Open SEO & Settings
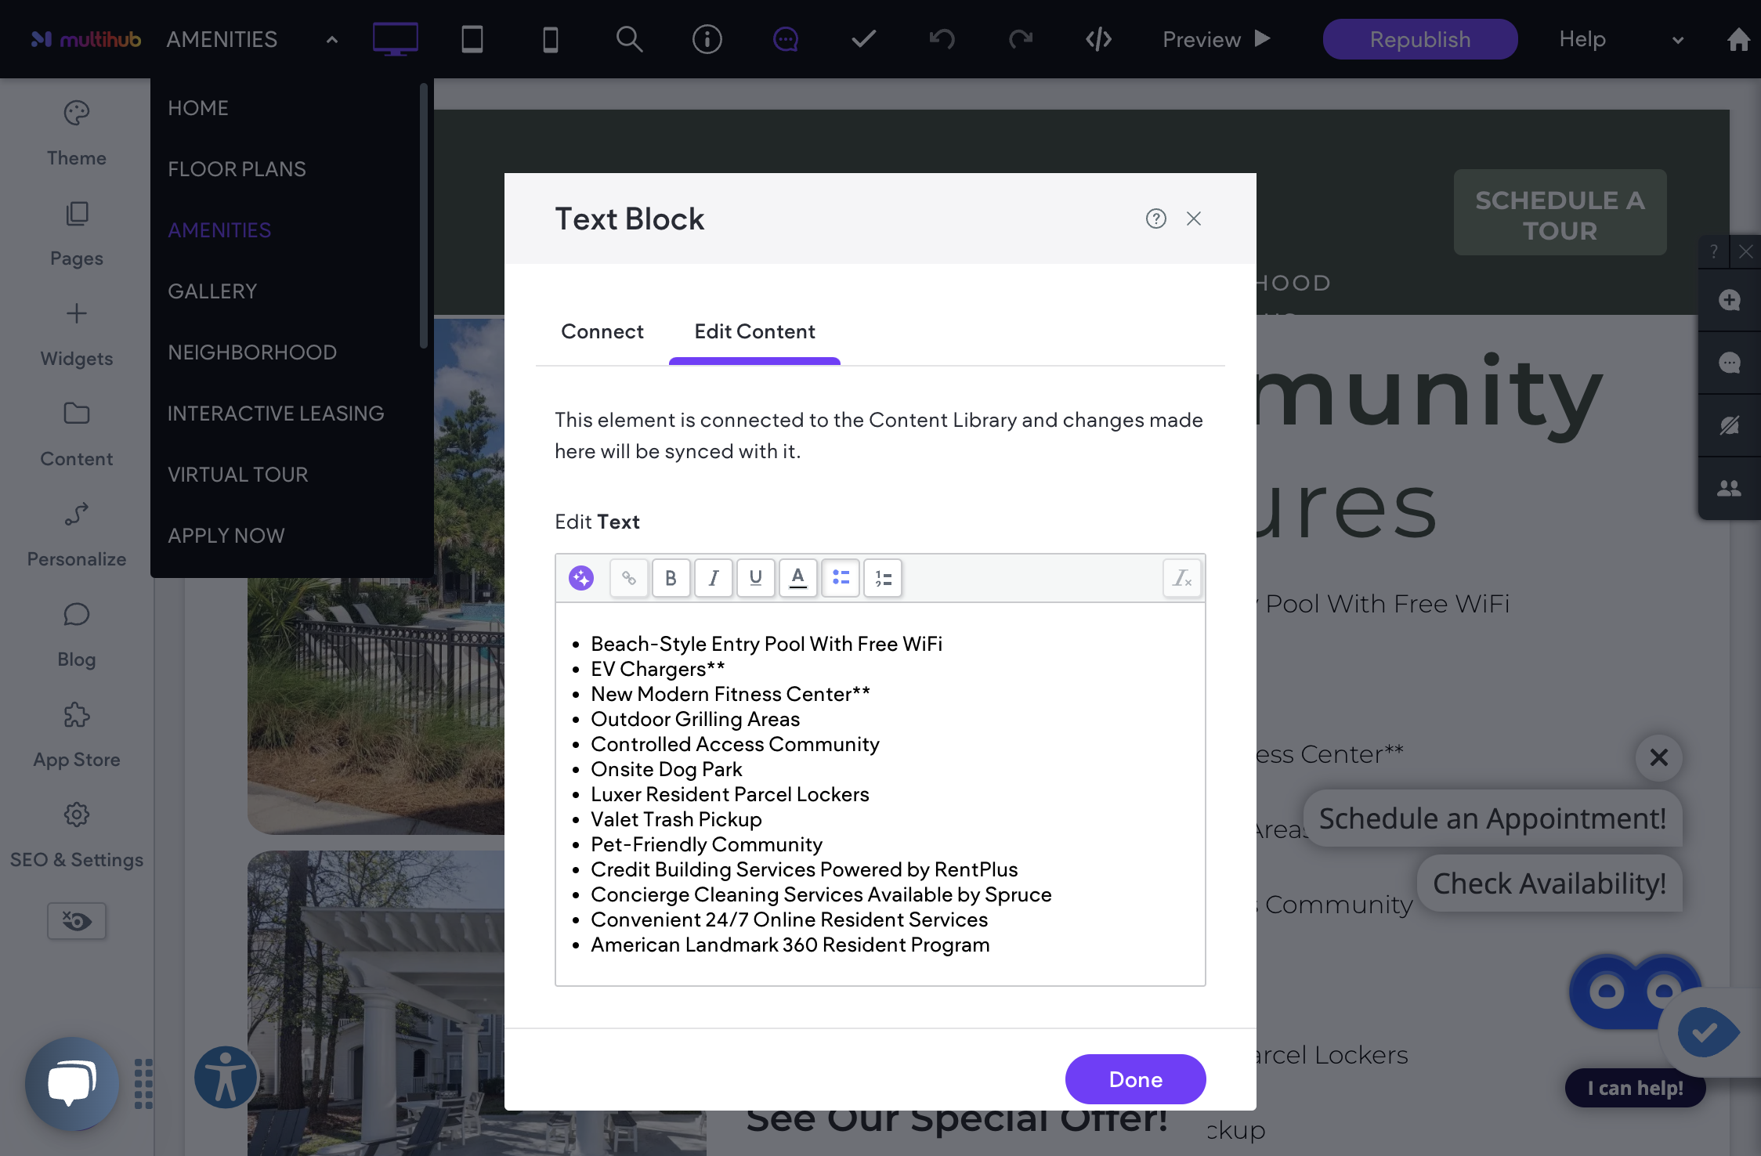The height and width of the screenshot is (1156, 1761). click(77, 836)
